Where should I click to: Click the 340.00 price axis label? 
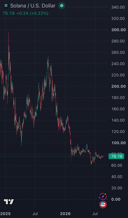tap(118, 7)
